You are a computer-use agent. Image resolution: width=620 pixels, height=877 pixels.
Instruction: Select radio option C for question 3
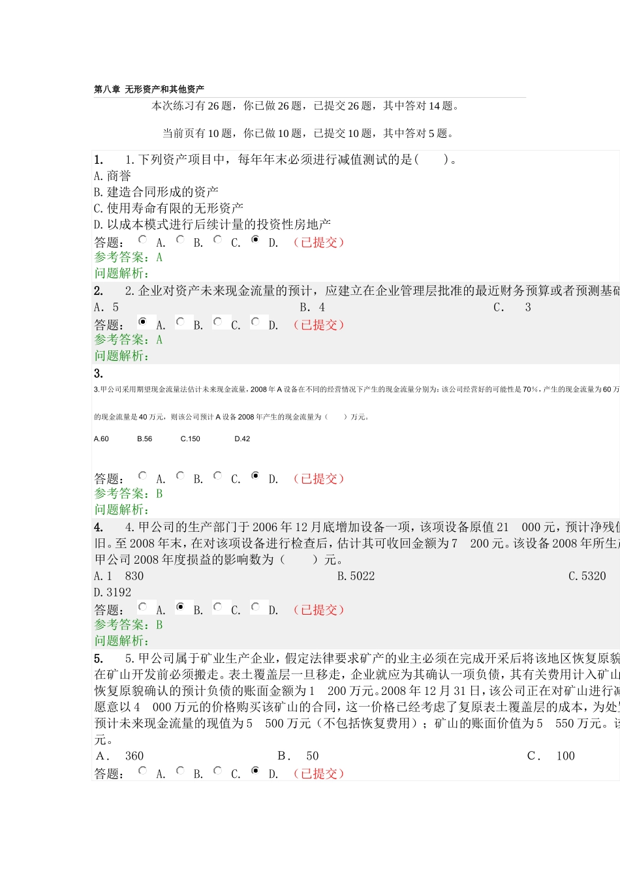click(x=218, y=476)
